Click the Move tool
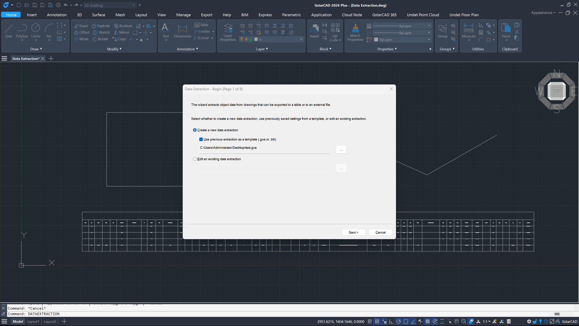579x326 pixels. 81,39
